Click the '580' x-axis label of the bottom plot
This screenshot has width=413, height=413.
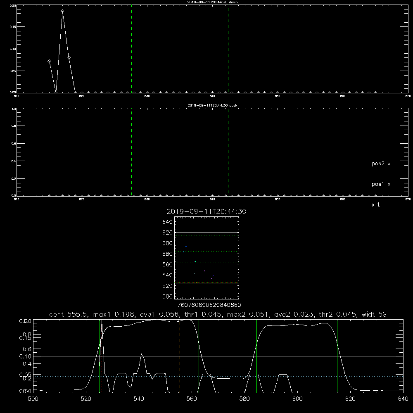244,399
